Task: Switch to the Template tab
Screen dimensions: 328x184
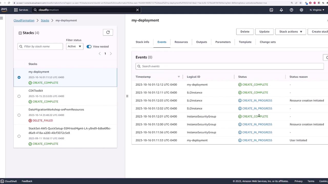Action: click(x=245, y=42)
